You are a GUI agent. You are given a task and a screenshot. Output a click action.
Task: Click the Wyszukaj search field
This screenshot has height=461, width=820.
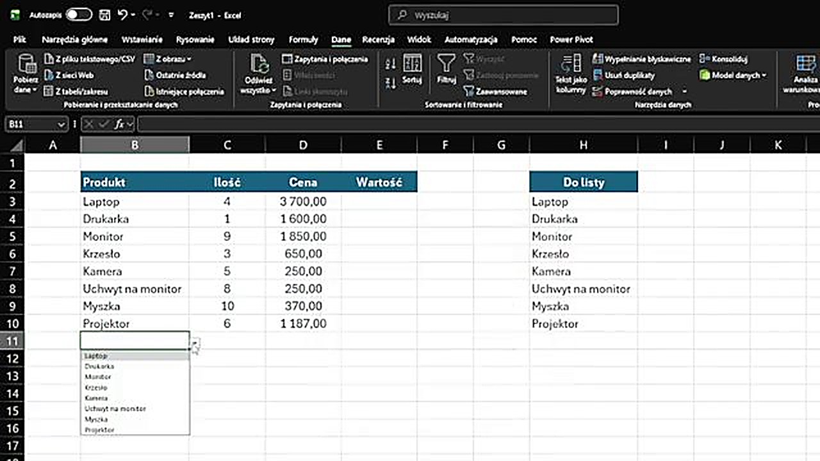pyautogui.click(x=504, y=15)
